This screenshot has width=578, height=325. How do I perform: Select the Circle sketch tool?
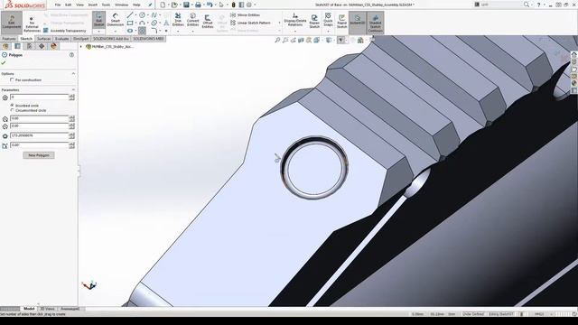pyautogui.click(x=142, y=15)
